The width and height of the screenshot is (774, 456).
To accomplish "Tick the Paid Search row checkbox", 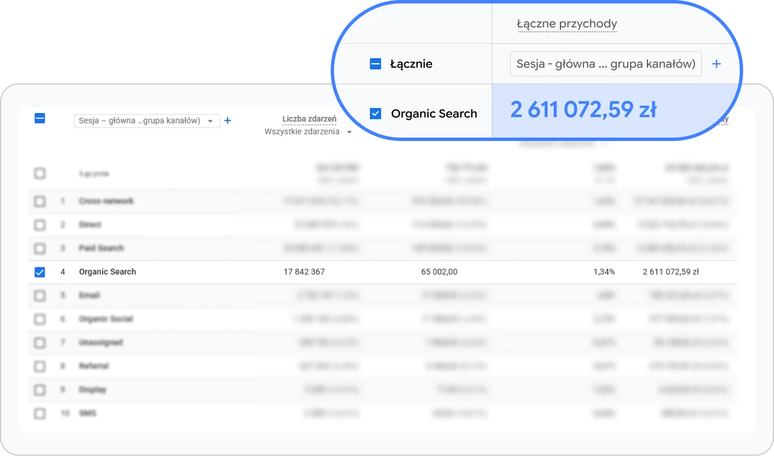I will (x=40, y=248).
